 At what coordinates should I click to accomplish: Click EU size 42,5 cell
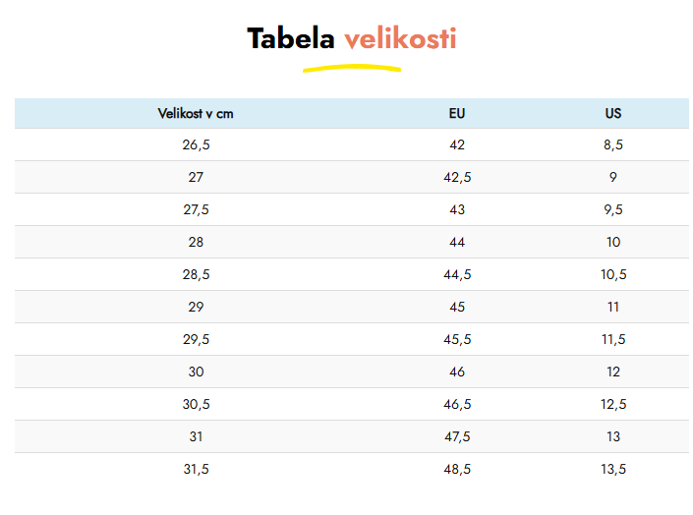pos(457,177)
